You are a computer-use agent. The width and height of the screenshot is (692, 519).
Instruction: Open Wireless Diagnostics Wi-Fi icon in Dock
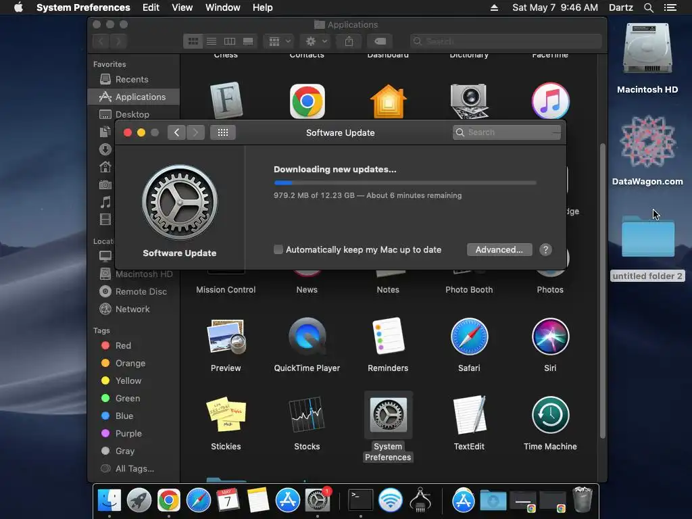click(391, 500)
